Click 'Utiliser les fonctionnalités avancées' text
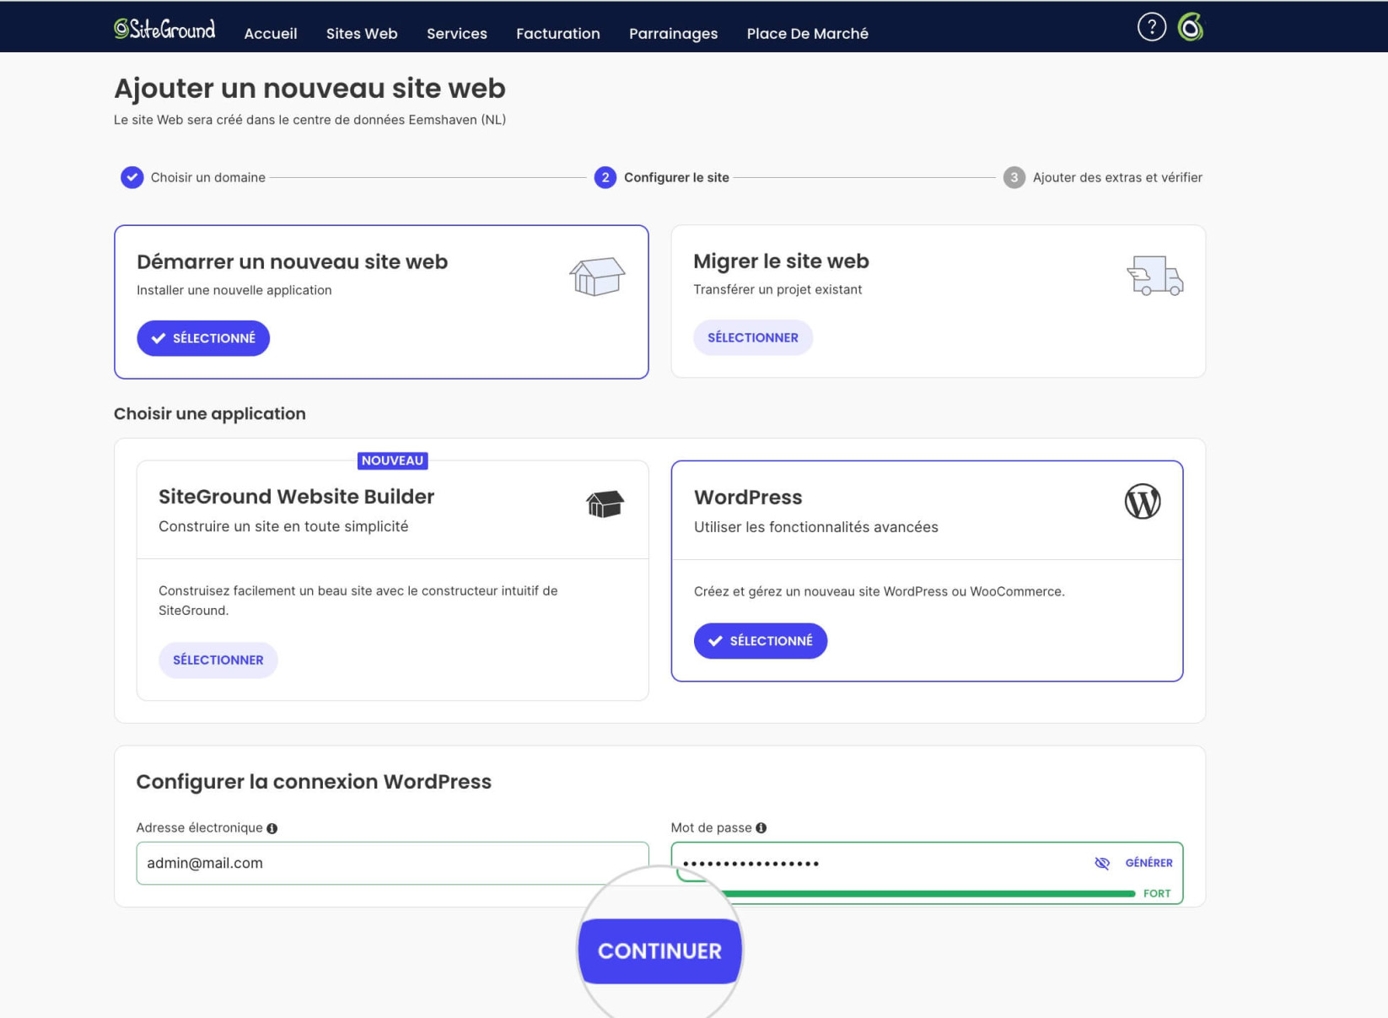Viewport: 1388px width, 1018px height. (x=815, y=527)
